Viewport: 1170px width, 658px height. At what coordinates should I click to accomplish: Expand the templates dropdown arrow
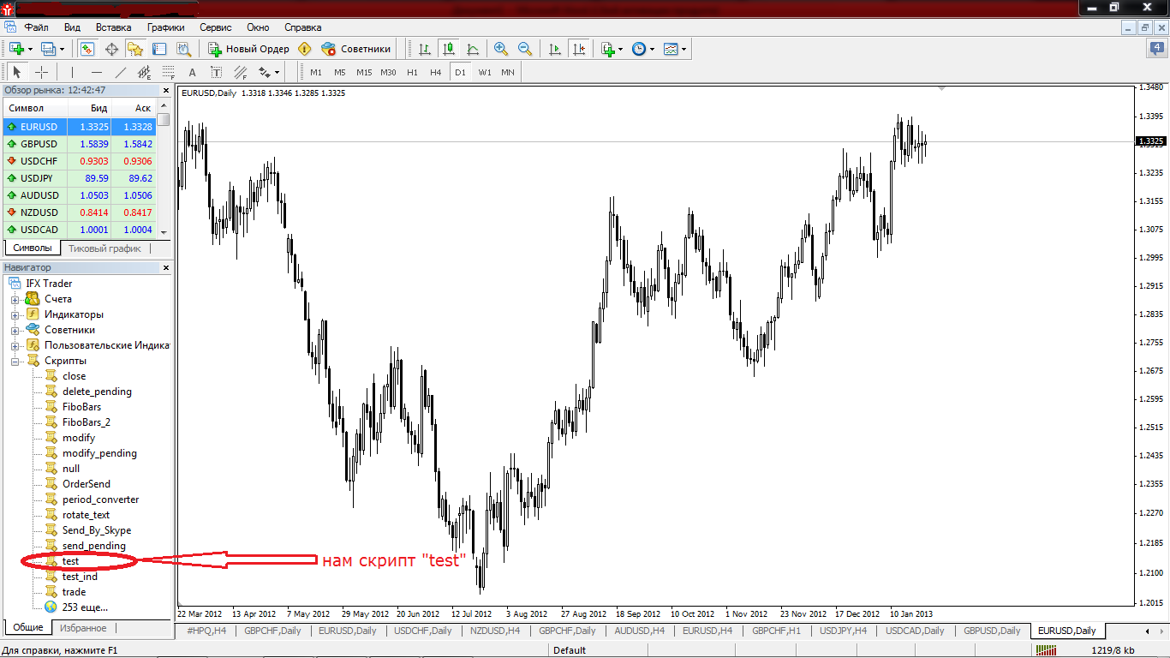[683, 49]
